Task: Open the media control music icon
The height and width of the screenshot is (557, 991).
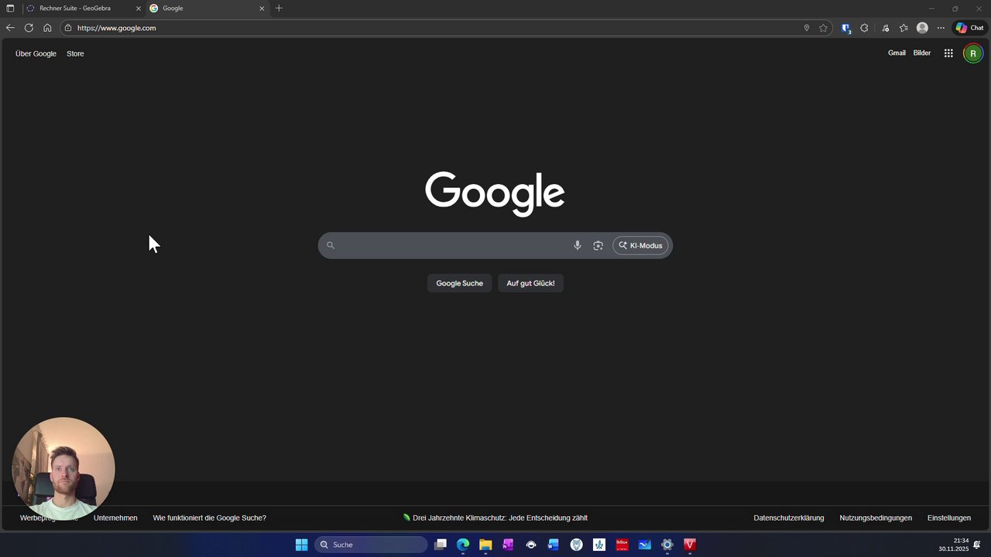Action: pyautogui.click(x=885, y=28)
